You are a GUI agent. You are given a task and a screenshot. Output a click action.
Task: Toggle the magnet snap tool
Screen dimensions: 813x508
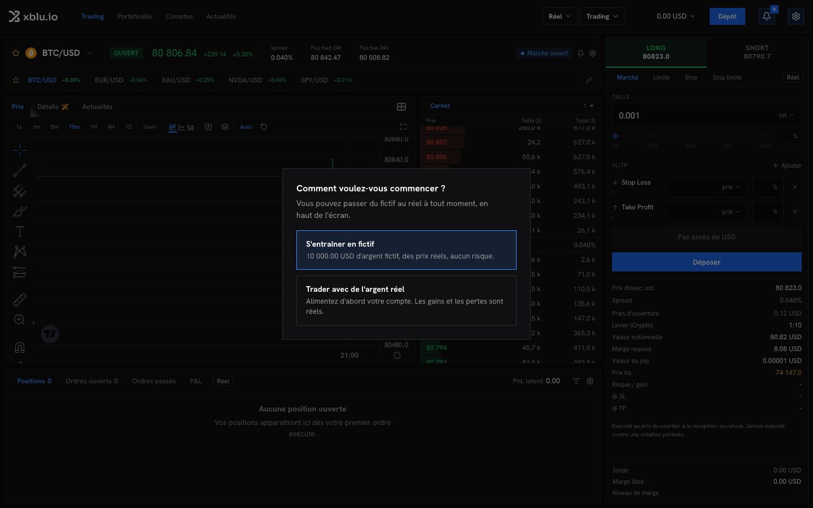pos(20,347)
